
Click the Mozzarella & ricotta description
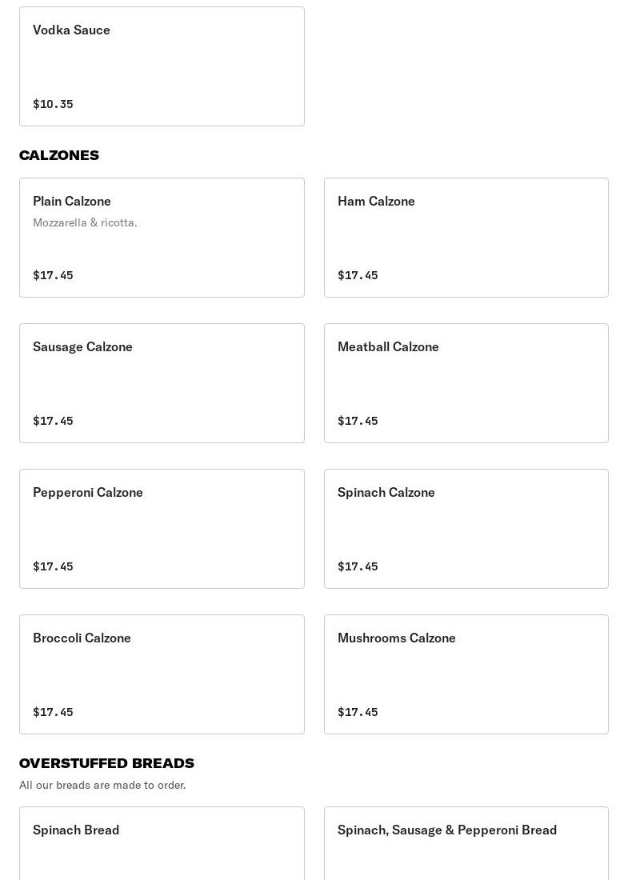[85, 222]
